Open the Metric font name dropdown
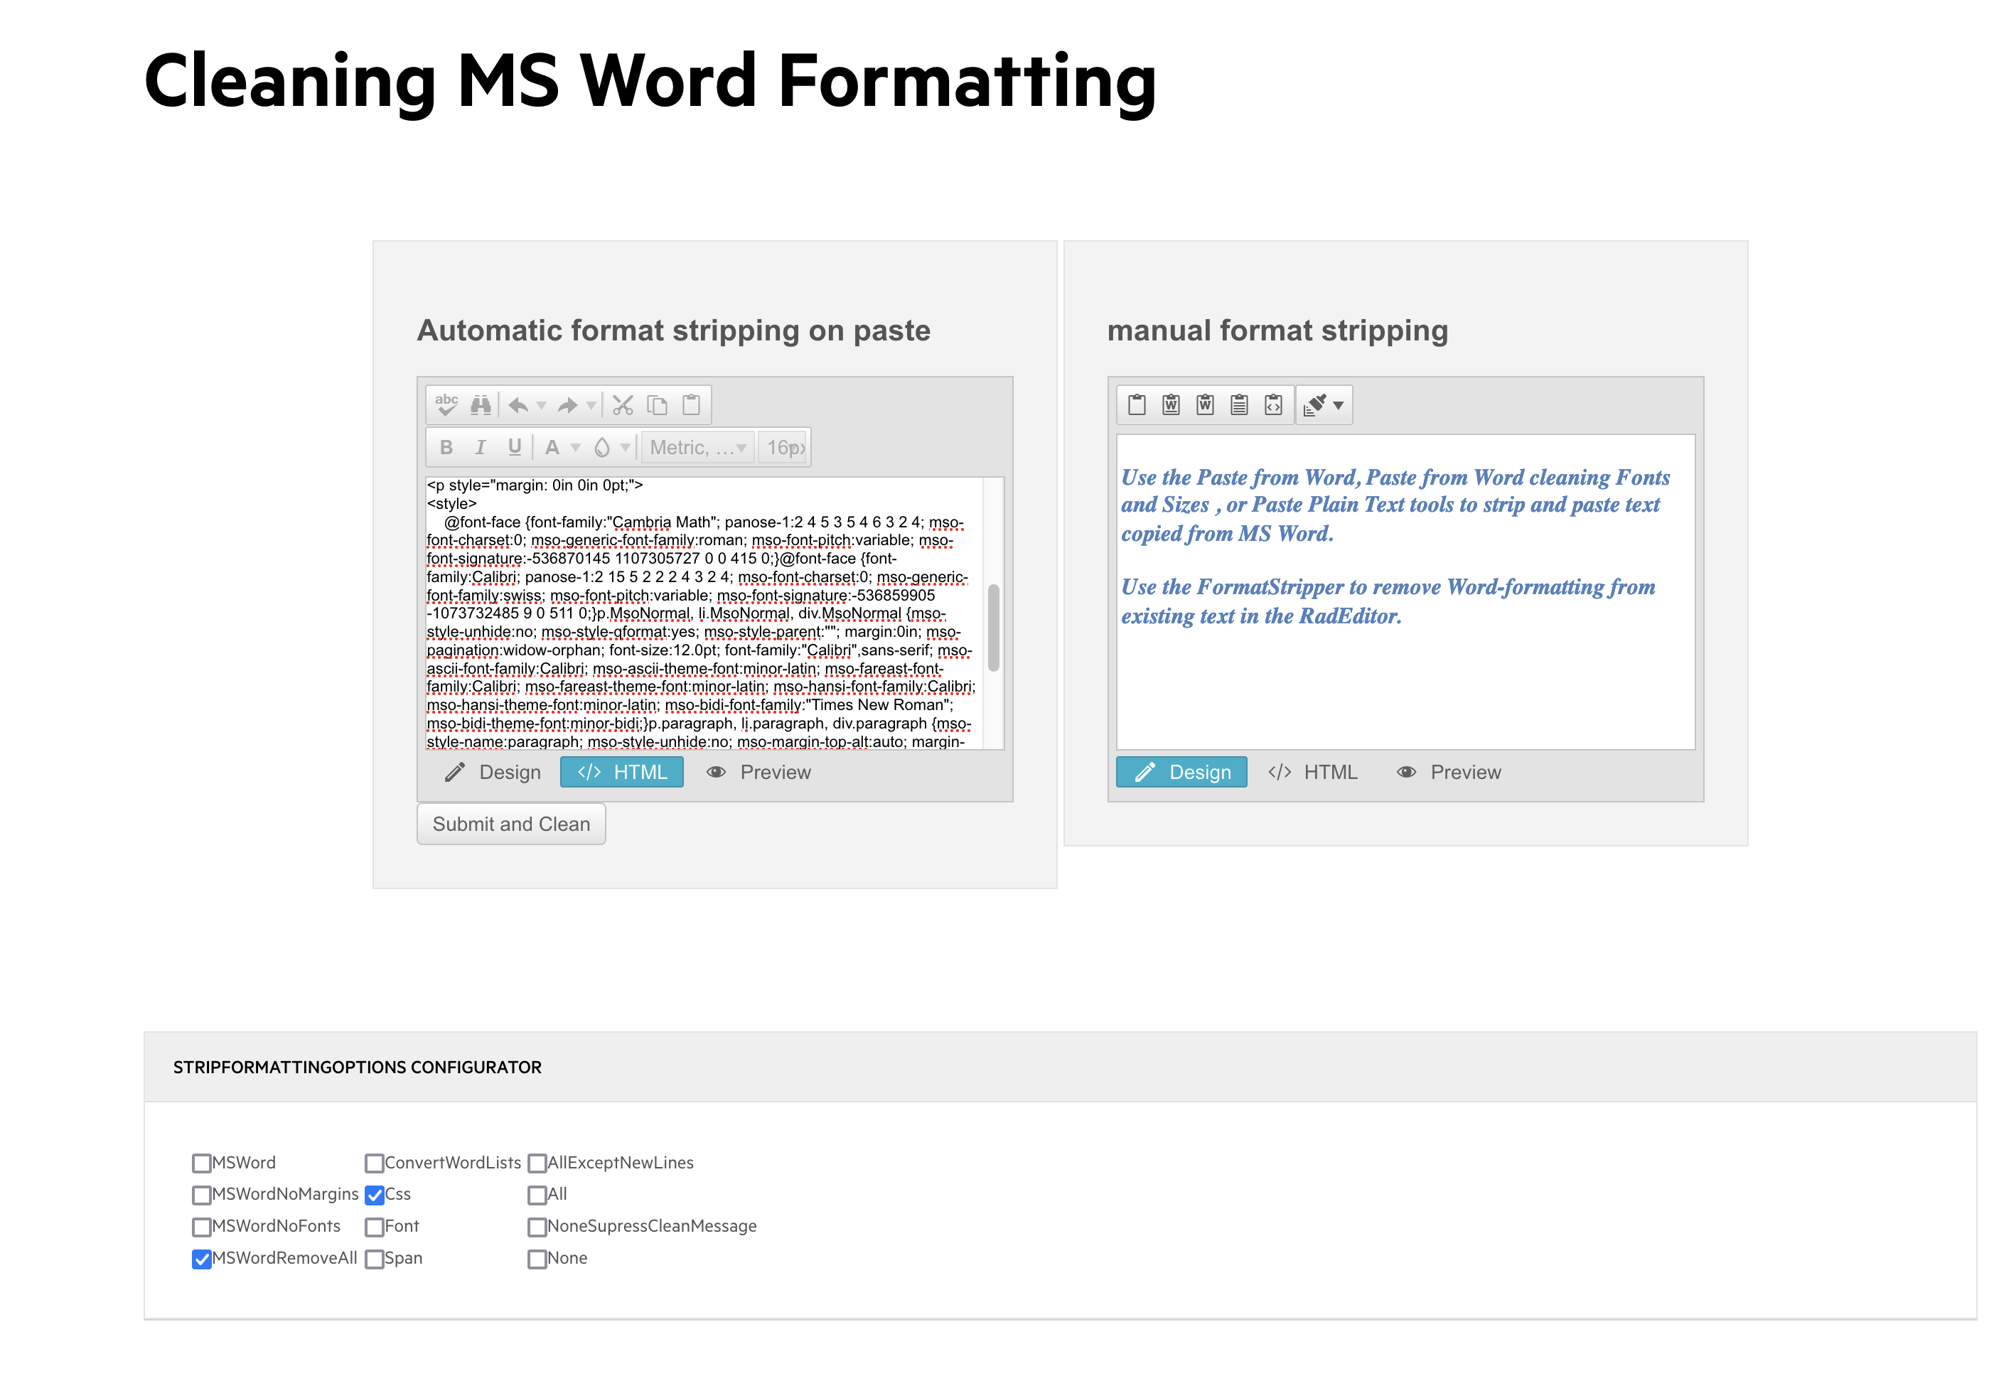Image resolution: width=1989 pixels, height=1376 pixels. (x=697, y=448)
